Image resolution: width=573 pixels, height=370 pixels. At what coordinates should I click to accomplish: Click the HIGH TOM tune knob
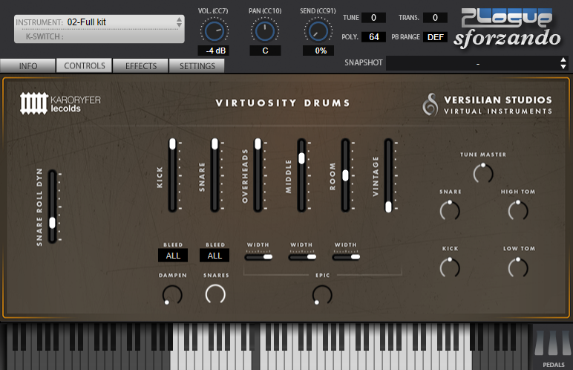(518, 210)
